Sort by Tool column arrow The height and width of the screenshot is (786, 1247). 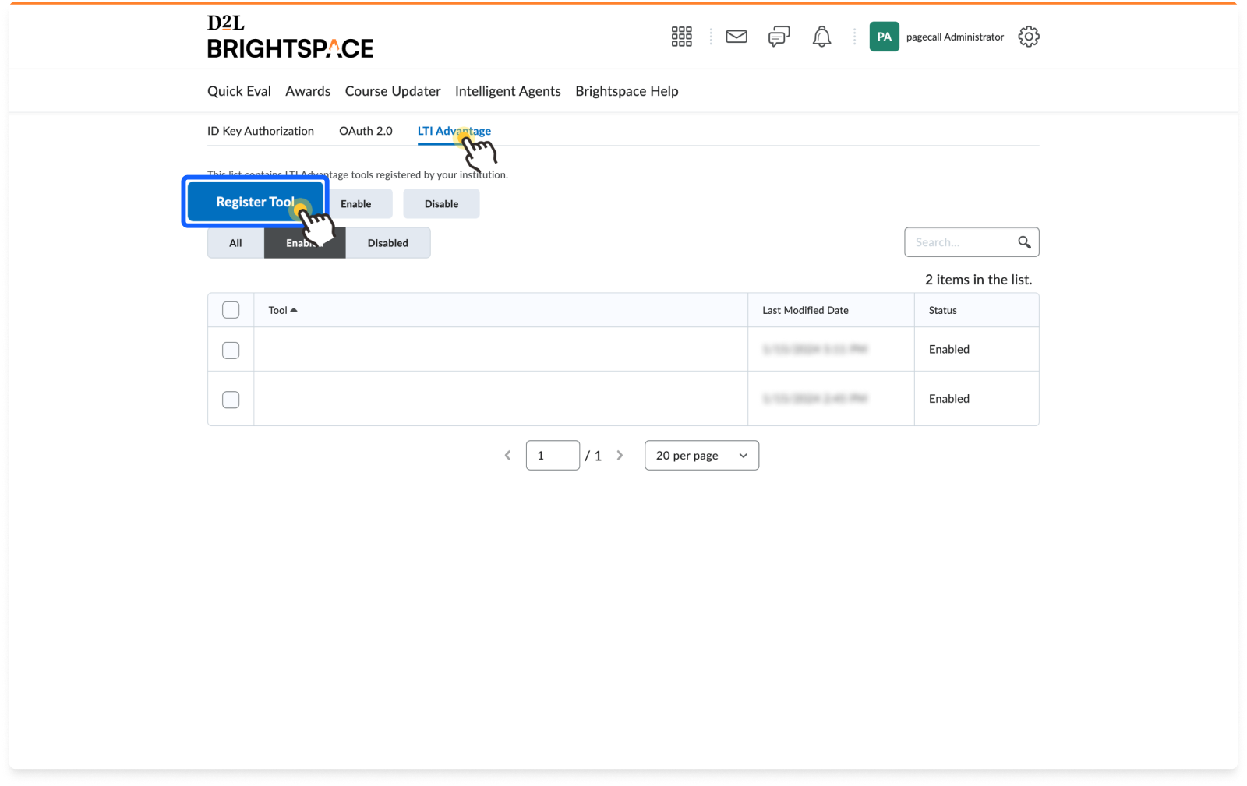(x=293, y=310)
